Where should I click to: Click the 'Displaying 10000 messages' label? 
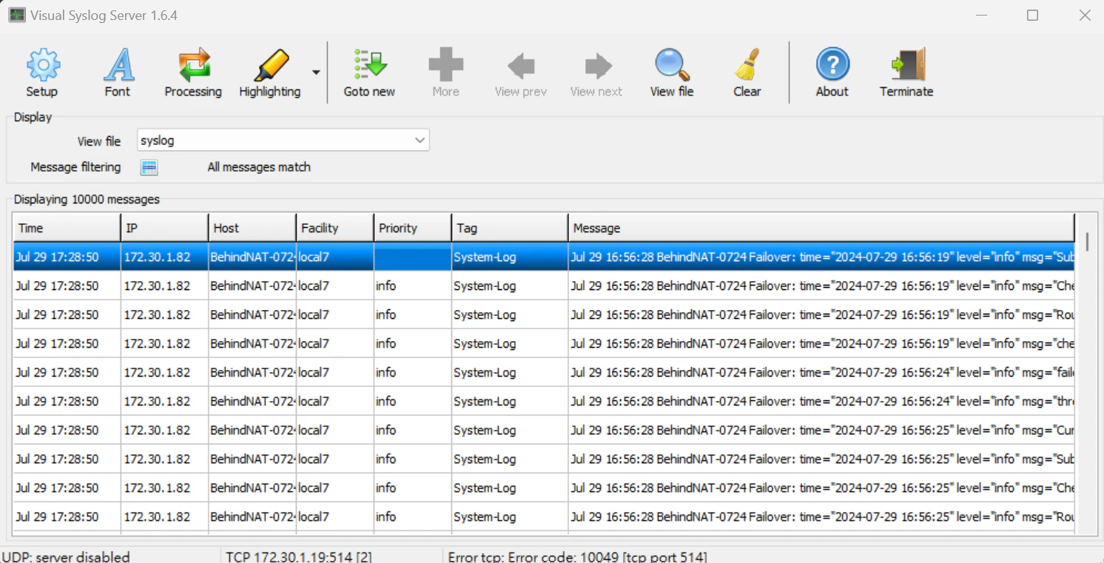pyautogui.click(x=87, y=199)
